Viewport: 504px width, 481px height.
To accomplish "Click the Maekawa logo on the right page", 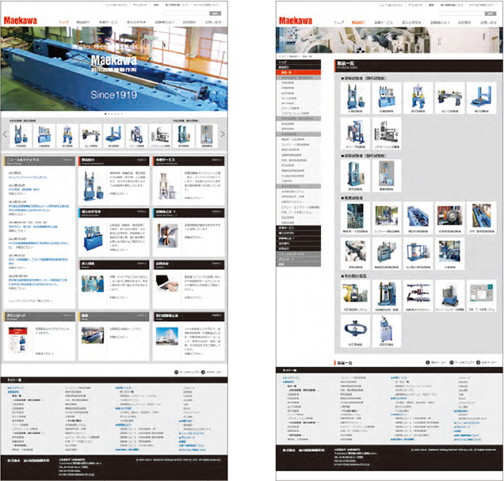I will point(296,21).
